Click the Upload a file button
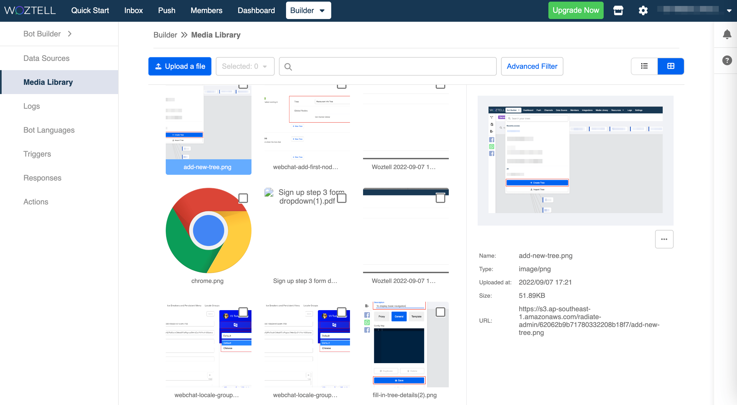This screenshot has width=737, height=405. (x=180, y=66)
